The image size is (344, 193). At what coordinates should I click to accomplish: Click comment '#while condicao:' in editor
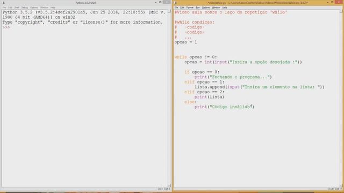click(x=195, y=22)
